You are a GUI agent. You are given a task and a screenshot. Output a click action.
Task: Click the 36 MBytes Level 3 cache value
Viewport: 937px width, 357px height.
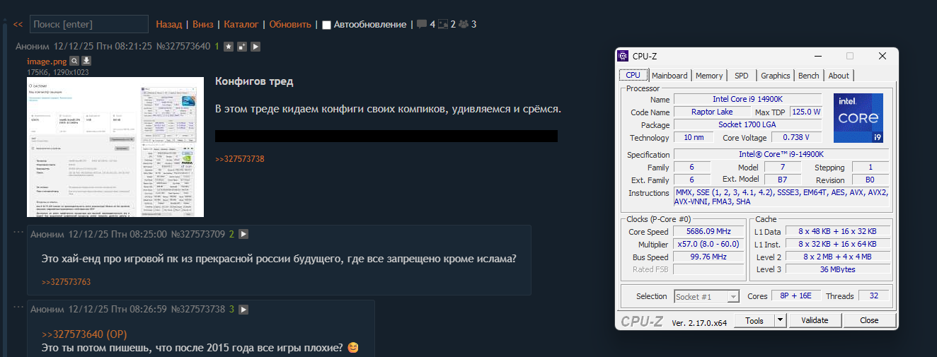(x=837, y=270)
